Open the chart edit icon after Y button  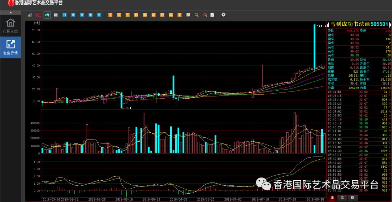(188, 15)
